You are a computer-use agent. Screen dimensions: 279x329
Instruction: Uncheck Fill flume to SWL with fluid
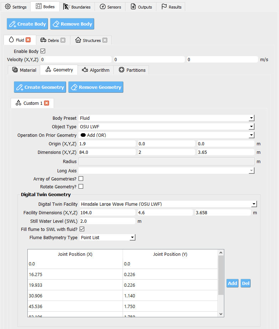[82, 229]
